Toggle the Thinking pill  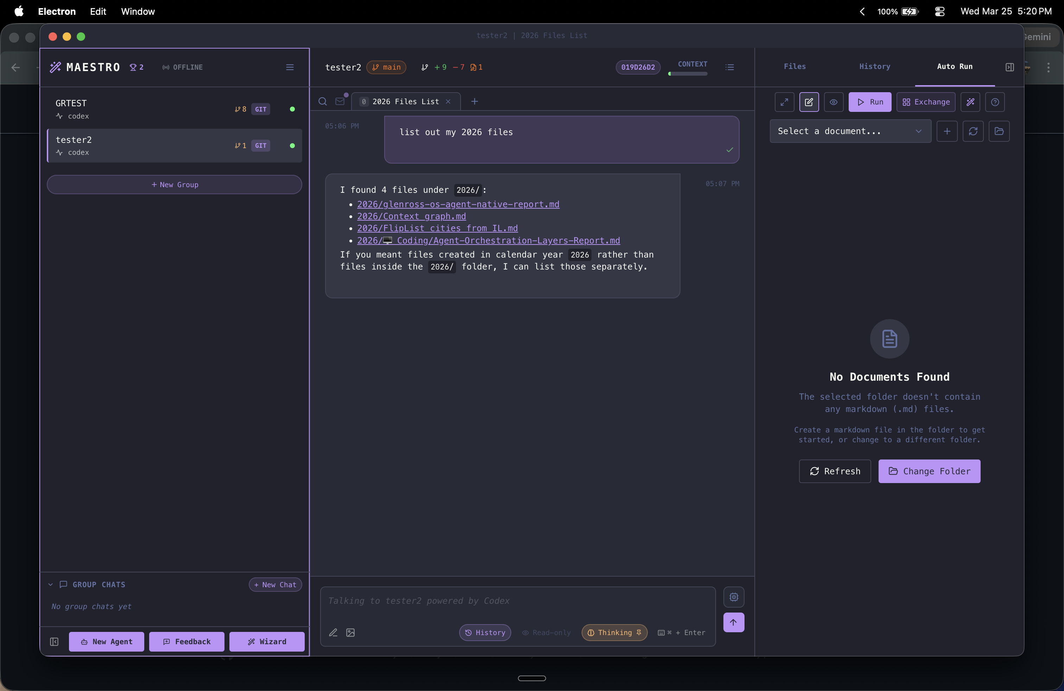[x=614, y=633]
